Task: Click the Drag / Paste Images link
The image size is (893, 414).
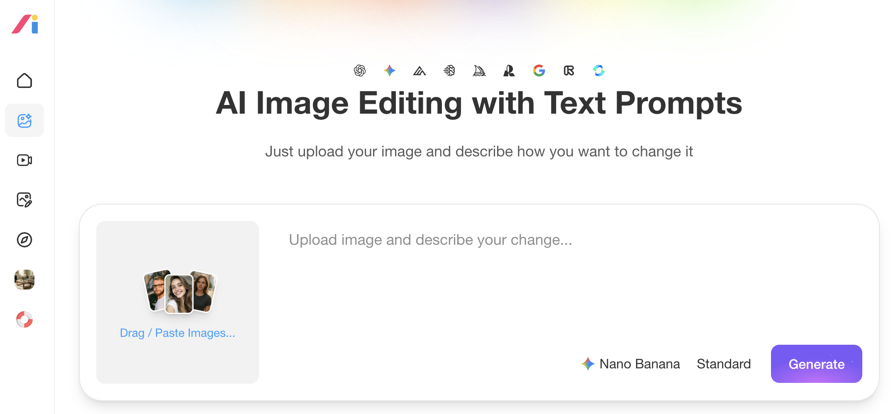Action: pos(178,333)
